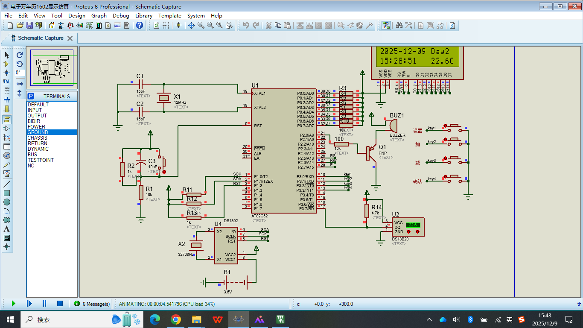Open Google Chrome from the taskbar

pyautogui.click(x=175, y=319)
